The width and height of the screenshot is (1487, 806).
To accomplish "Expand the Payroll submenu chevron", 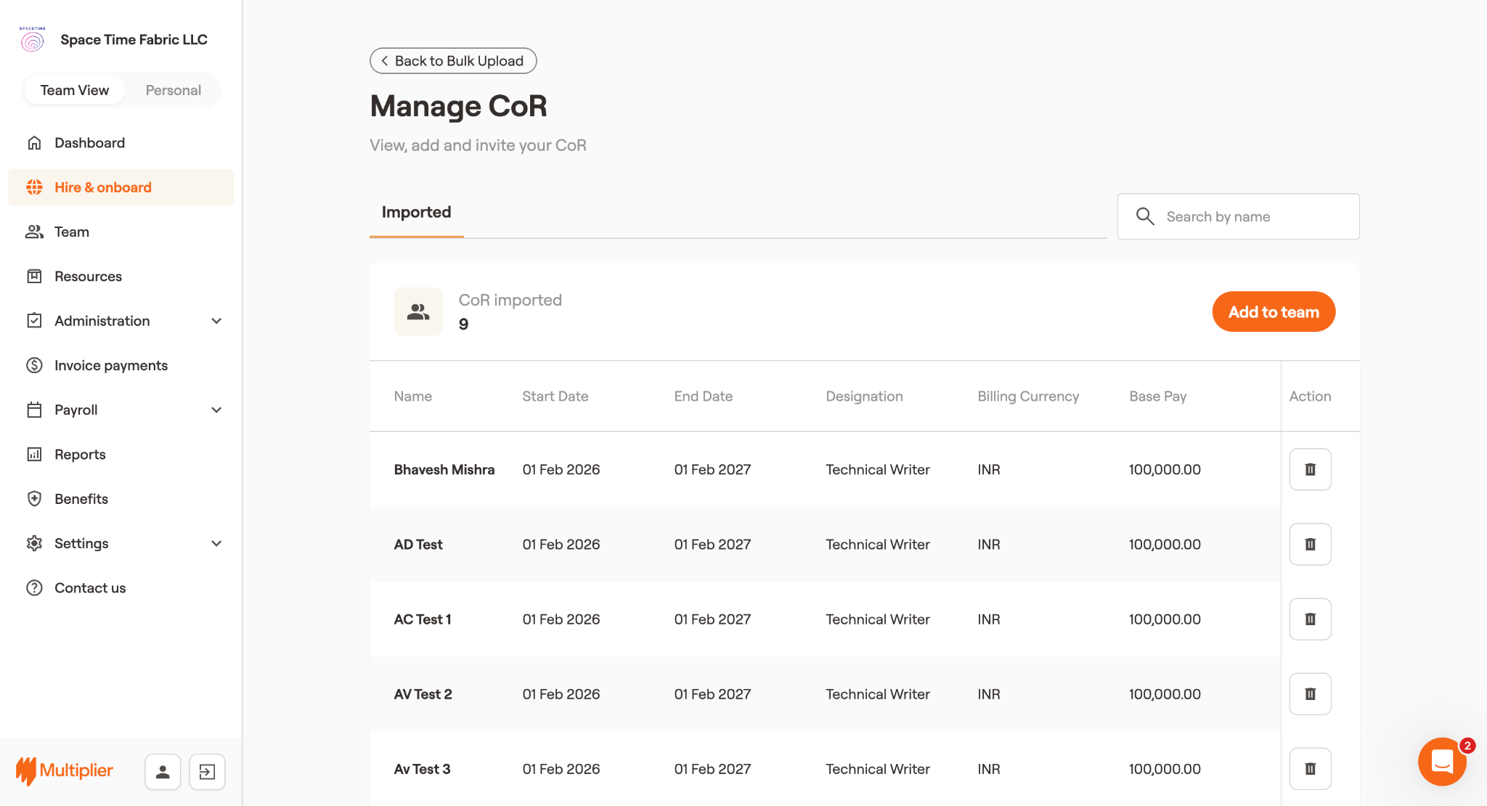I will [x=216, y=410].
